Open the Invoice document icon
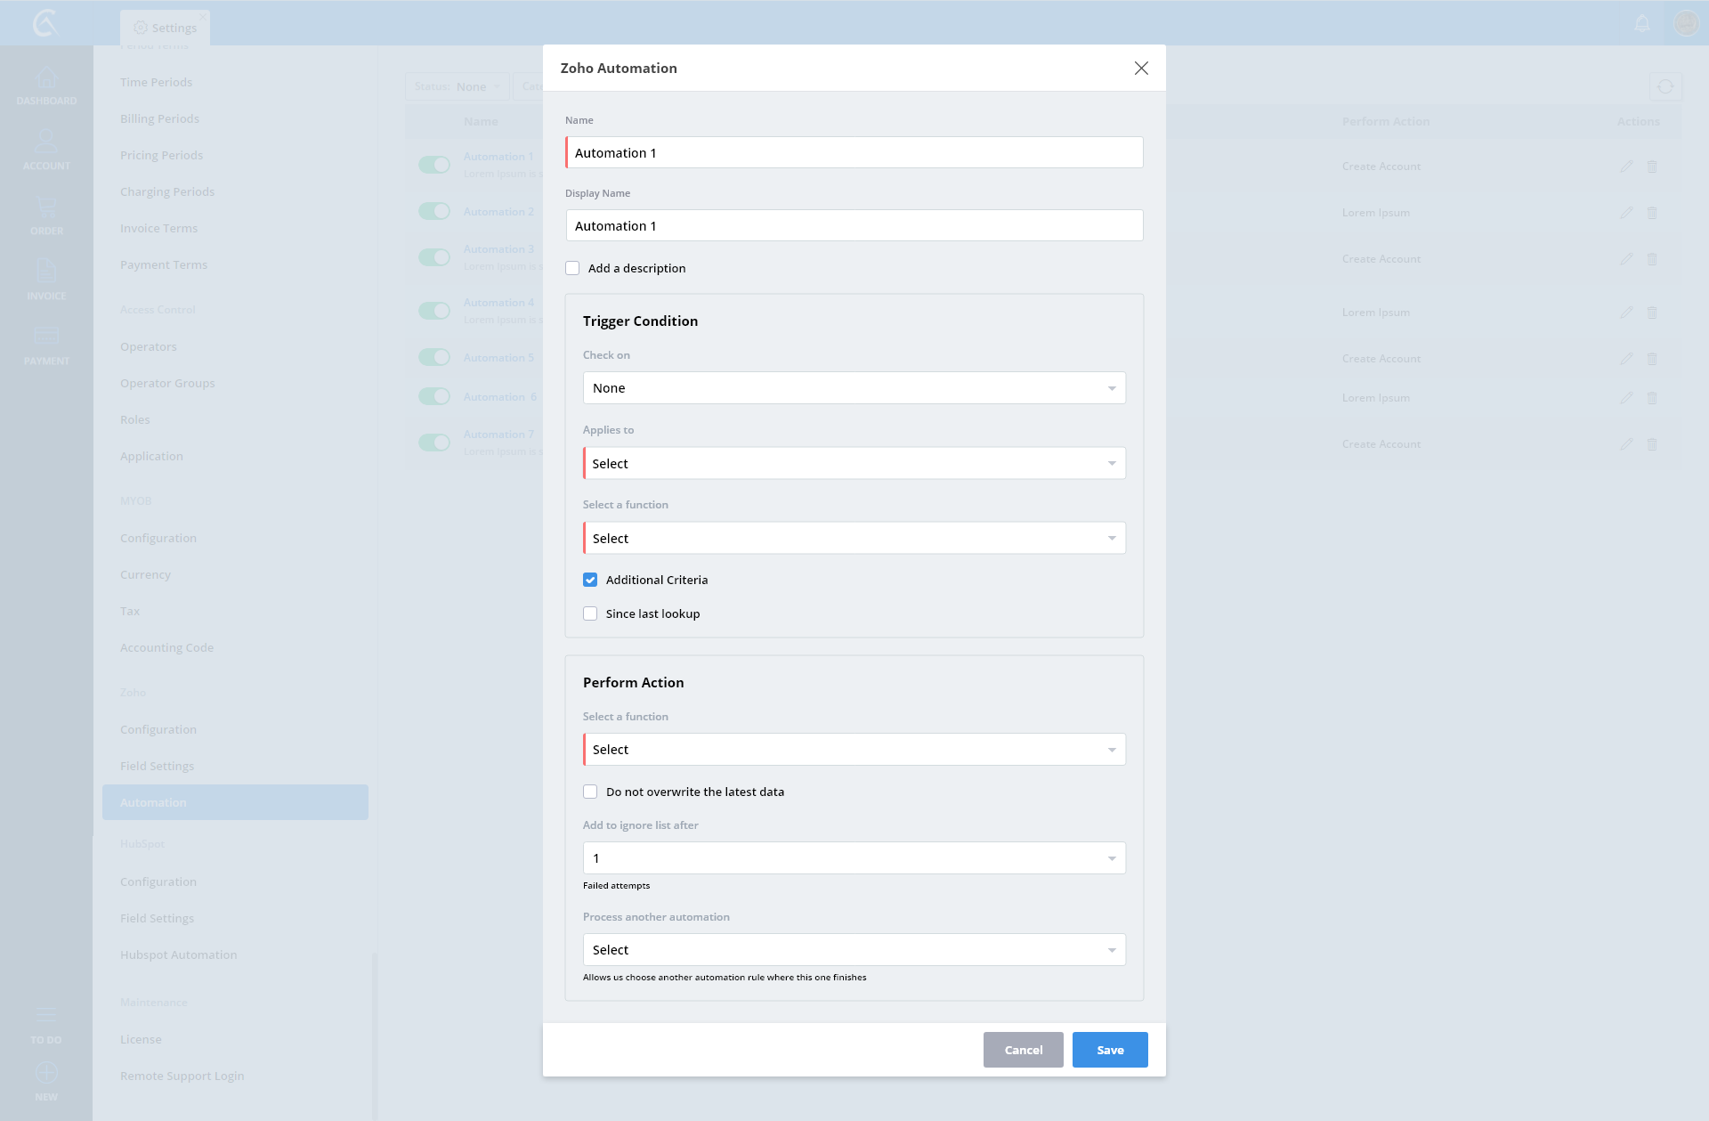The height and width of the screenshot is (1121, 1709). (x=46, y=272)
